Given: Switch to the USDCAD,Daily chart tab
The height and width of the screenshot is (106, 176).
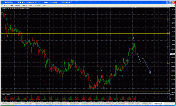Looking at the screenshot, I should pos(87,104).
